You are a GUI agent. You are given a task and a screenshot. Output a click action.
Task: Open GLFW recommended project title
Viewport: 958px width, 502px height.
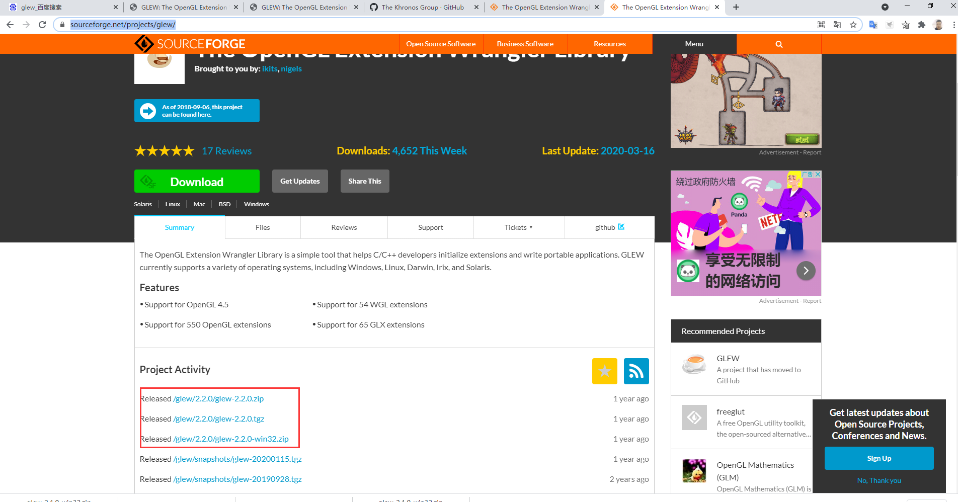pos(728,358)
